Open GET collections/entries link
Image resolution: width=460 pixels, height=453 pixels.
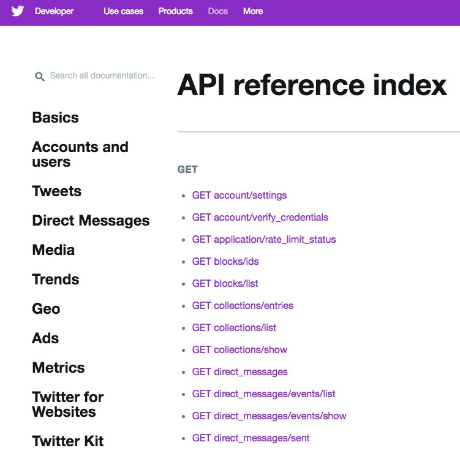(243, 306)
